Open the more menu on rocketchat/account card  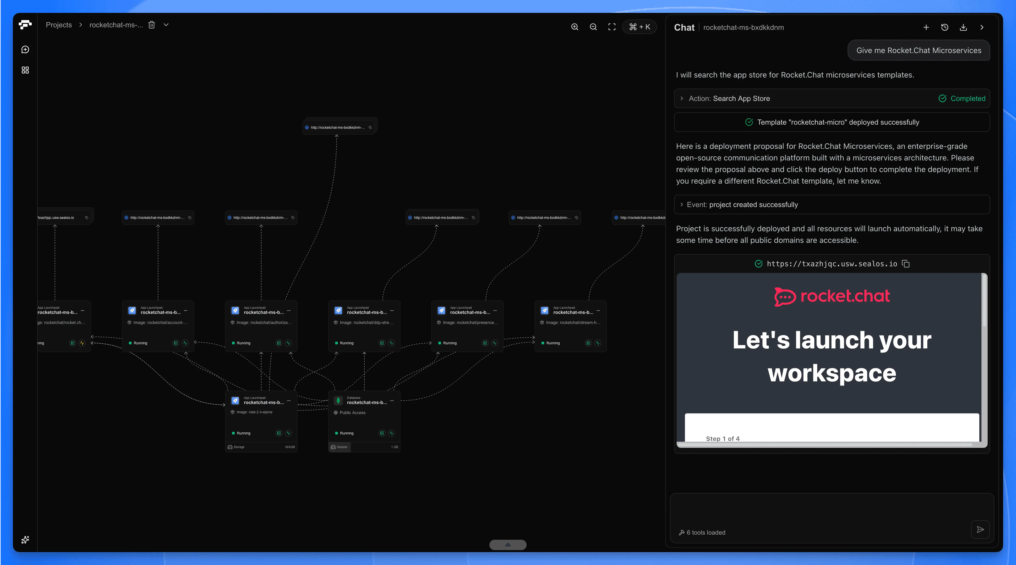pyautogui.click(x=186, y=311)
